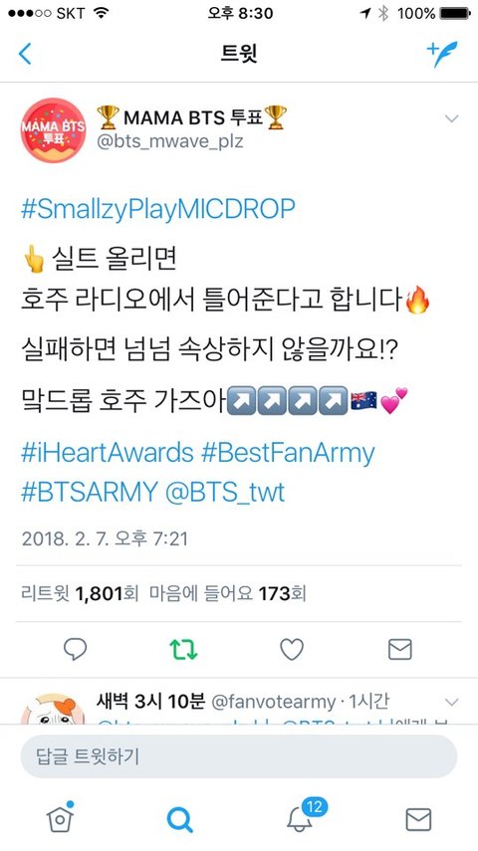478x851 pixels.
Task: View the 1,801 retweets list
Action: pos(80,594)
